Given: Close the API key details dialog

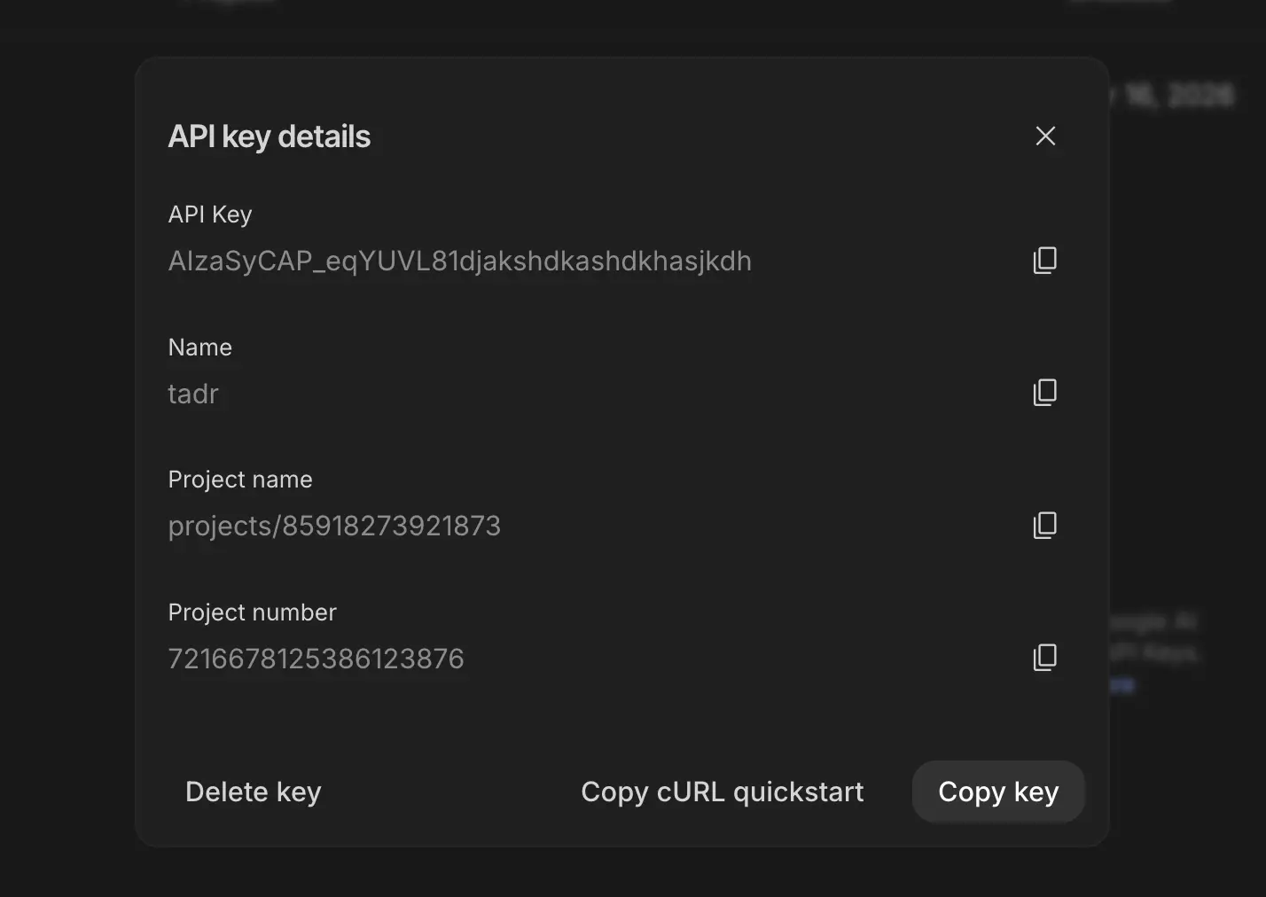Looking at the screenshot, I should (x=1045, y=136).
